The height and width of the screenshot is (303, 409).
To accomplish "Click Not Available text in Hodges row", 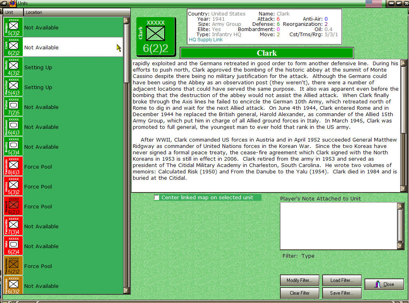I will (x=41, y=27).
